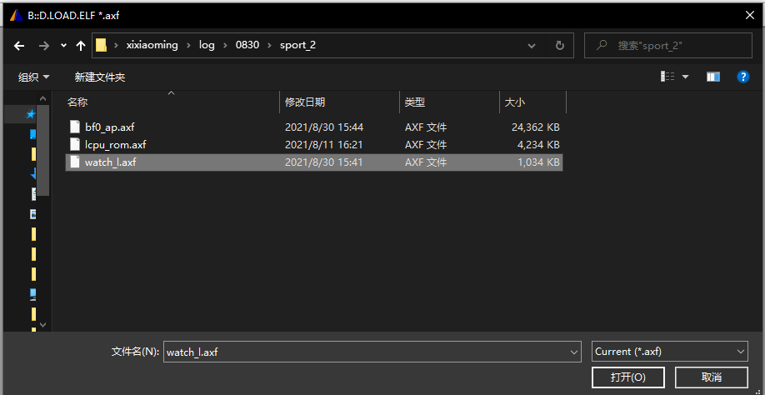Click the bf0_ap.axf file icon
Screen dimensions: 765x395
pos(75,127)
